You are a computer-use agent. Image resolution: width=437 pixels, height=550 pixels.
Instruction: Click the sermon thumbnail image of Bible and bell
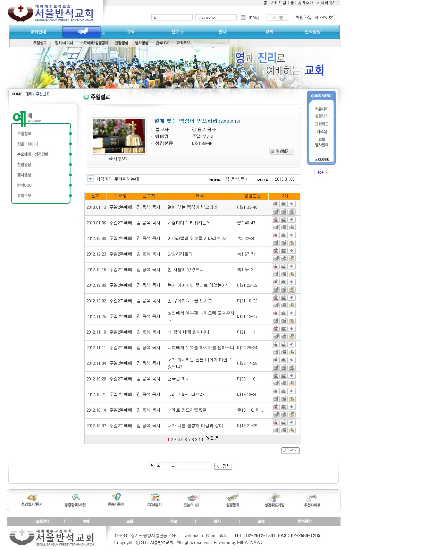tap(119, 136)
